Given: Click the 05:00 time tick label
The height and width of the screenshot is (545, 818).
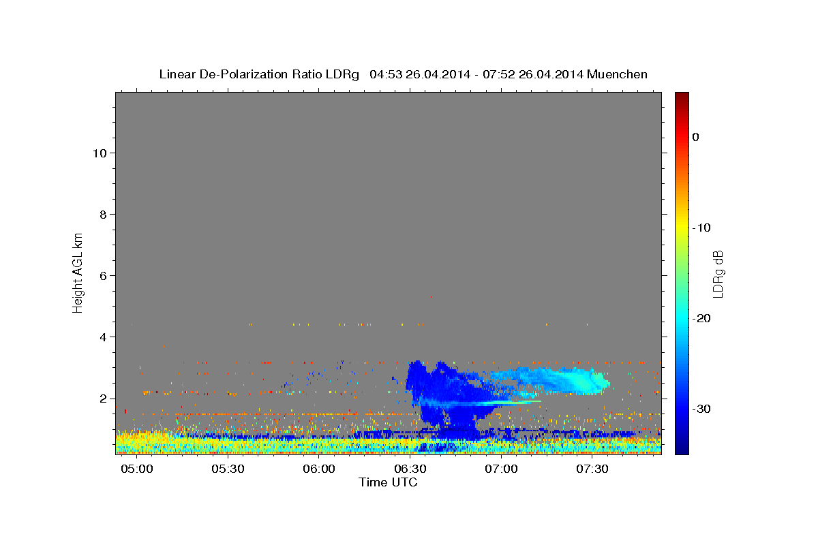Looking at the screenshot, I should pyautogui.click(x=137, y=469).
